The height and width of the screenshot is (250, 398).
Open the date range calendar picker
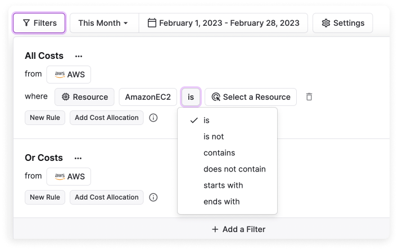tap(223, 23)
